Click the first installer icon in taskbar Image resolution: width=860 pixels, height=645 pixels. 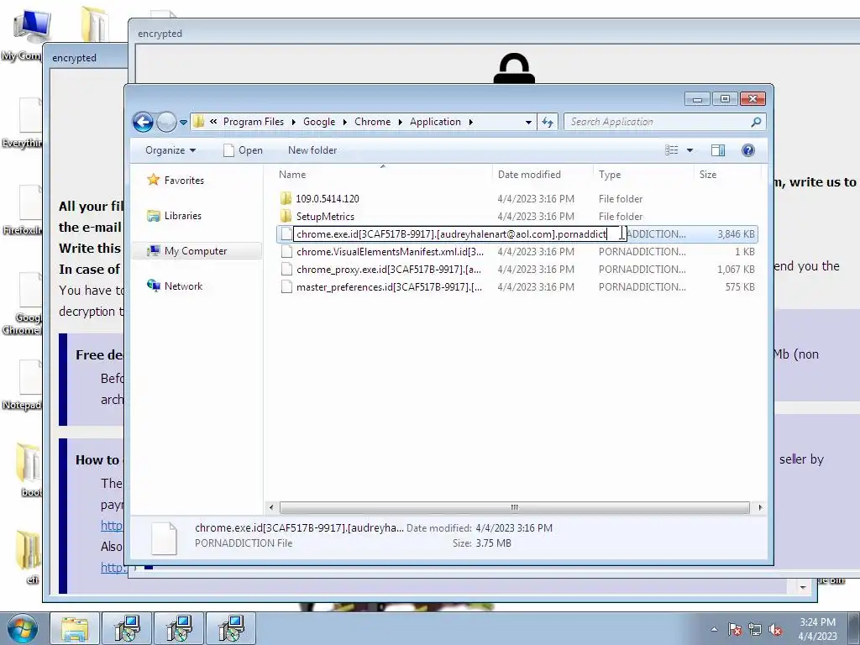[x=128, y=628]
